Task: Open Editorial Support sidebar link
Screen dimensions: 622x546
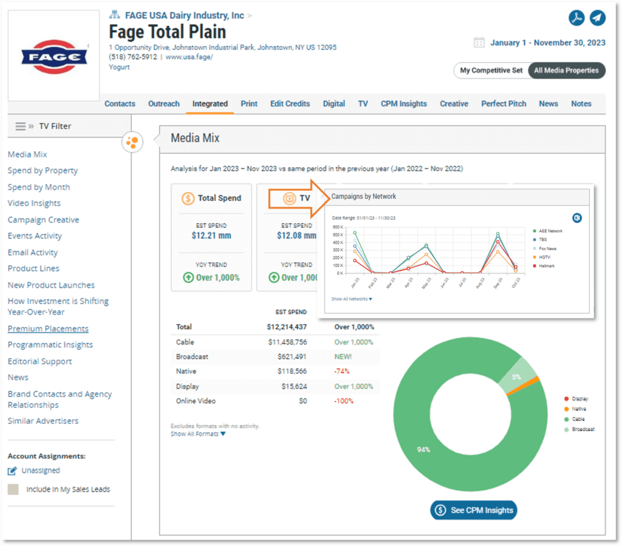Action: [39, 362]
